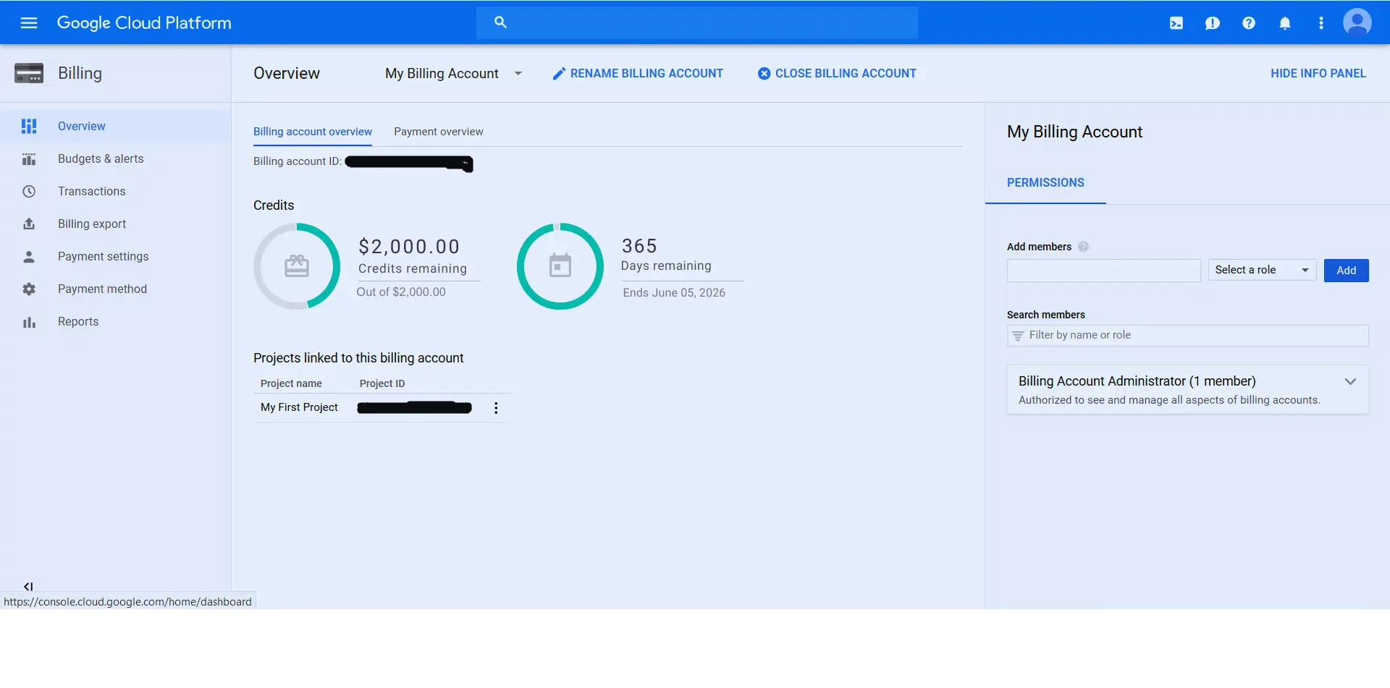Click the Transactions clock icon
This screenshot has width=1390, height=688.
pos(29,191)
